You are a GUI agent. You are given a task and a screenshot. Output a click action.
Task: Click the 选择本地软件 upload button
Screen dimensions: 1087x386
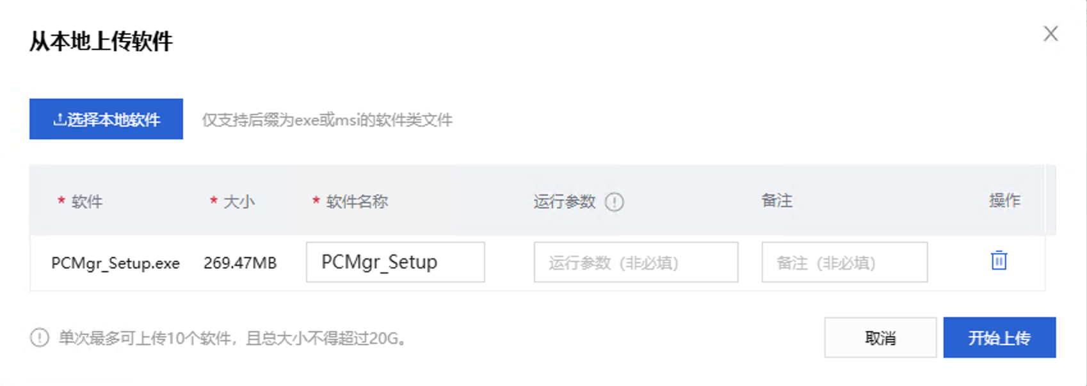click(106, 119)
